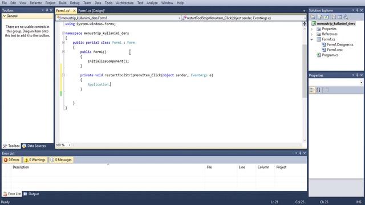Click the View Code icon in Solution Explorer
This screenshot has height=205, width=365.
tap(334, 17)
